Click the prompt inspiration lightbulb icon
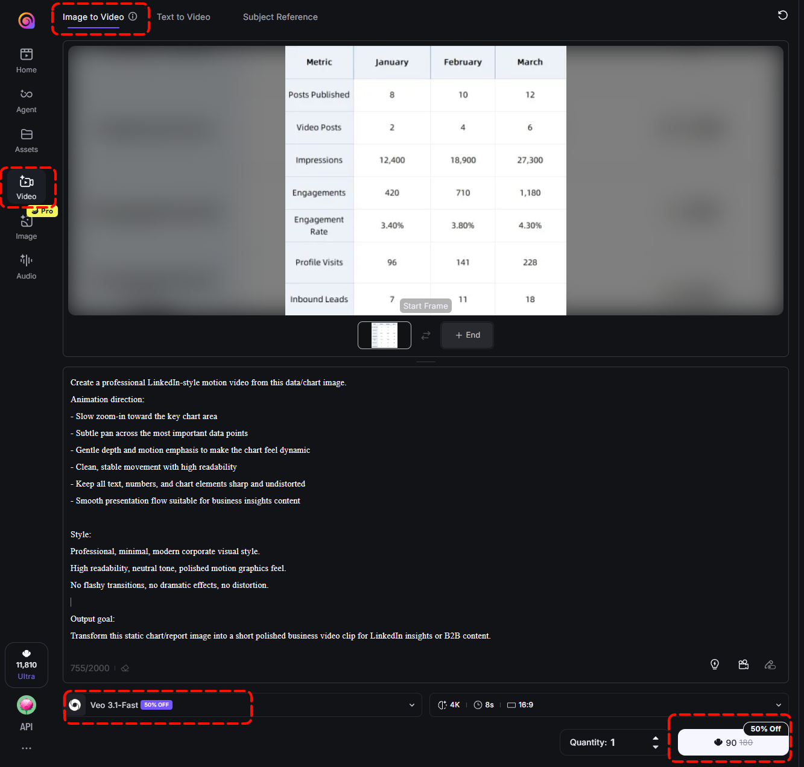The height and width of the screenshot is (767, 804). (714, 664)
